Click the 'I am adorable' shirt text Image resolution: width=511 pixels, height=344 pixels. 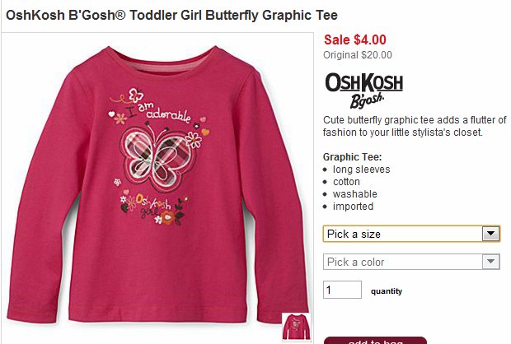(158, 111)
